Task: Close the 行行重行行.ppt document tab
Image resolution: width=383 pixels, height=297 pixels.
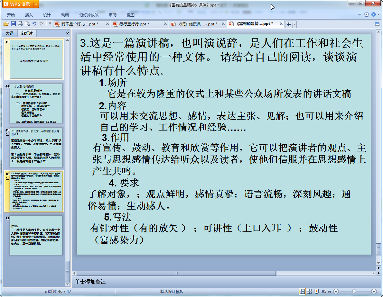Action: [165, 24]
